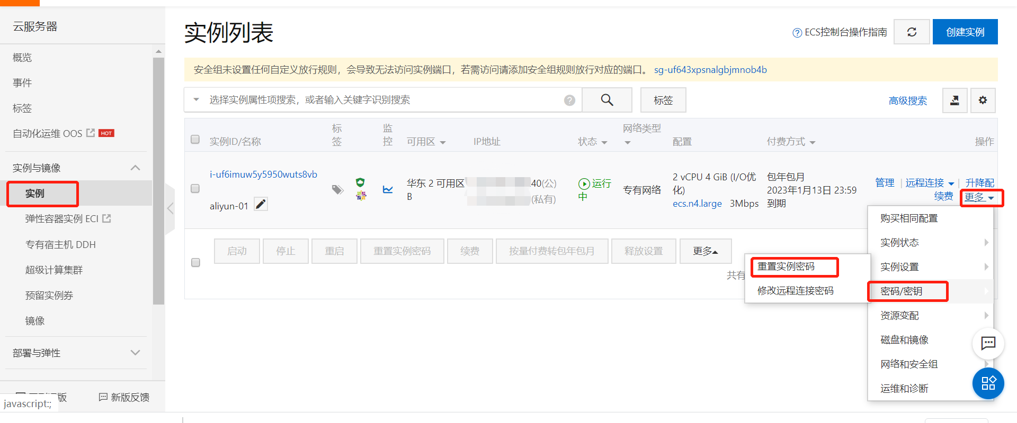Collapse the sidebar with the arrow handle
This screenshot has height=423, width=1017.
(170, 208)
